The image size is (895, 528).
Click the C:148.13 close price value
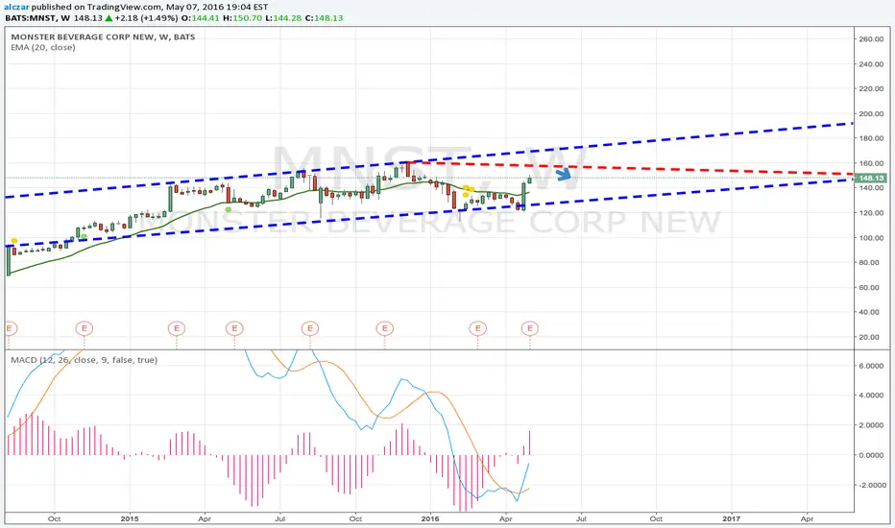[325, 17]
